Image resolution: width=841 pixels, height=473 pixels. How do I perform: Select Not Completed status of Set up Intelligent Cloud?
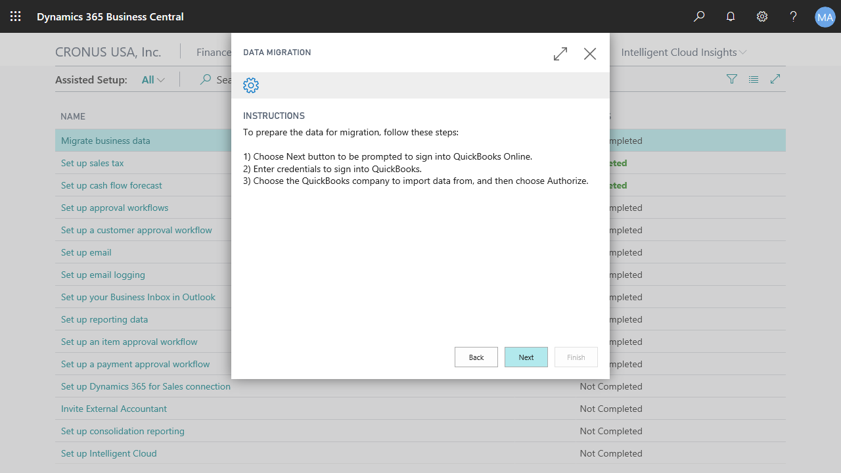tap(611, 453)
